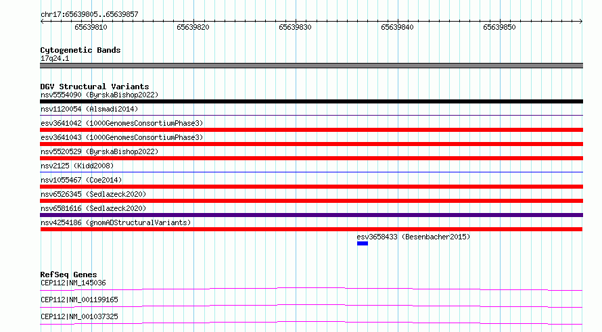Click the grey 17q24.1 cytoband bar

[x=311, y=66]
